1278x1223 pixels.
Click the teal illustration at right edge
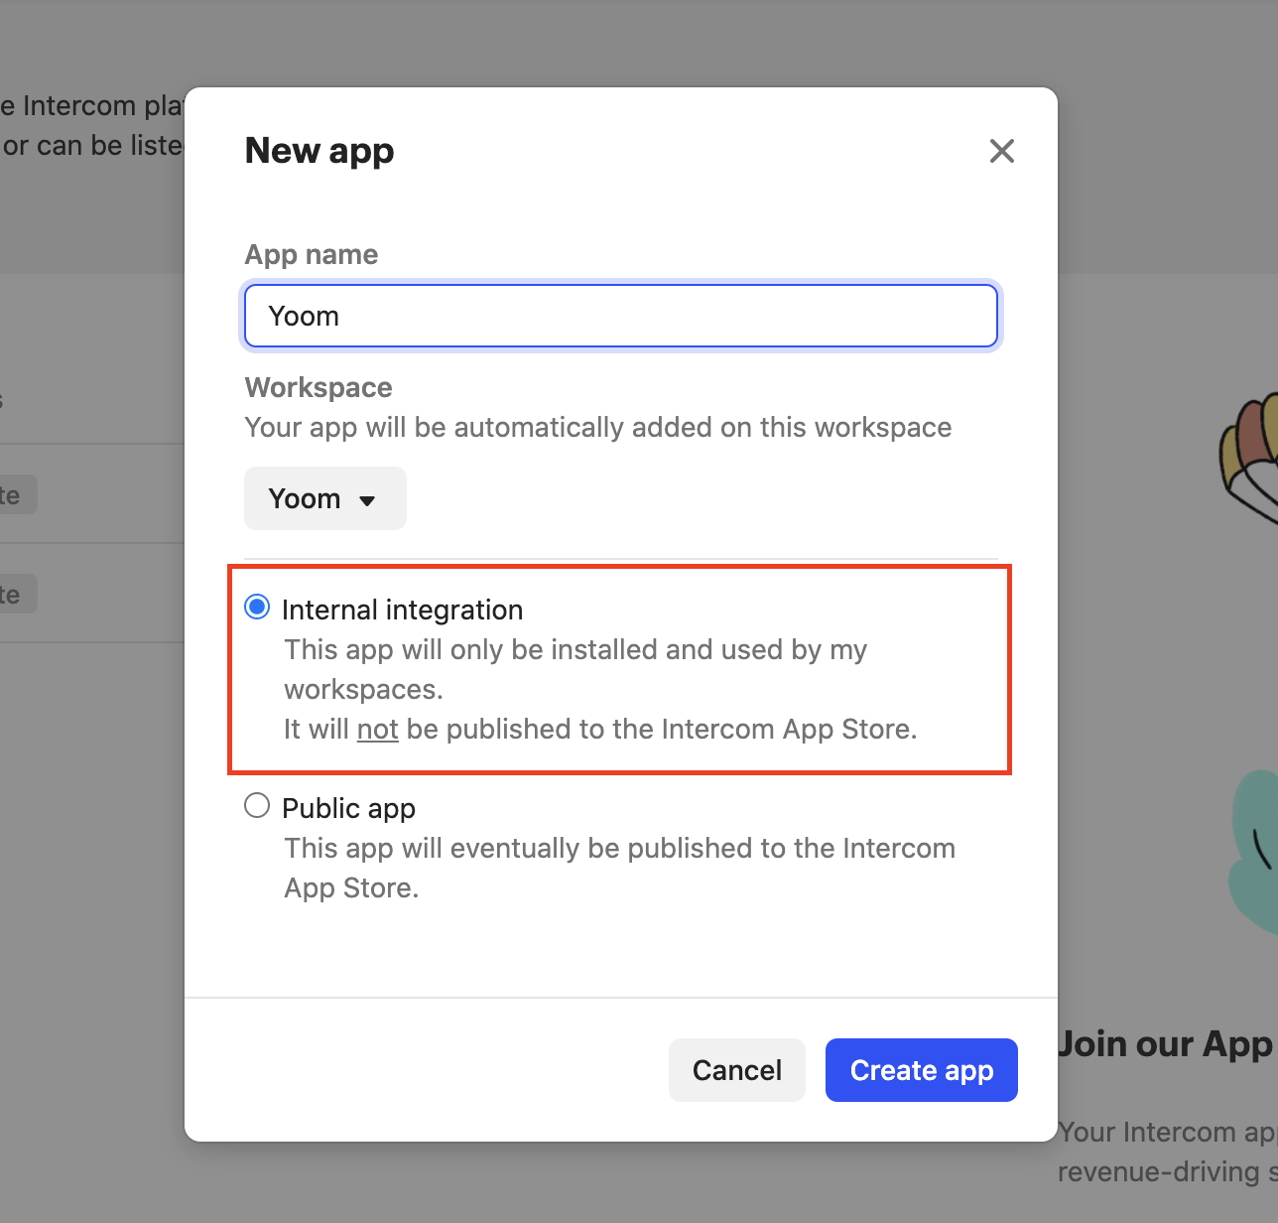point(1255,854)
